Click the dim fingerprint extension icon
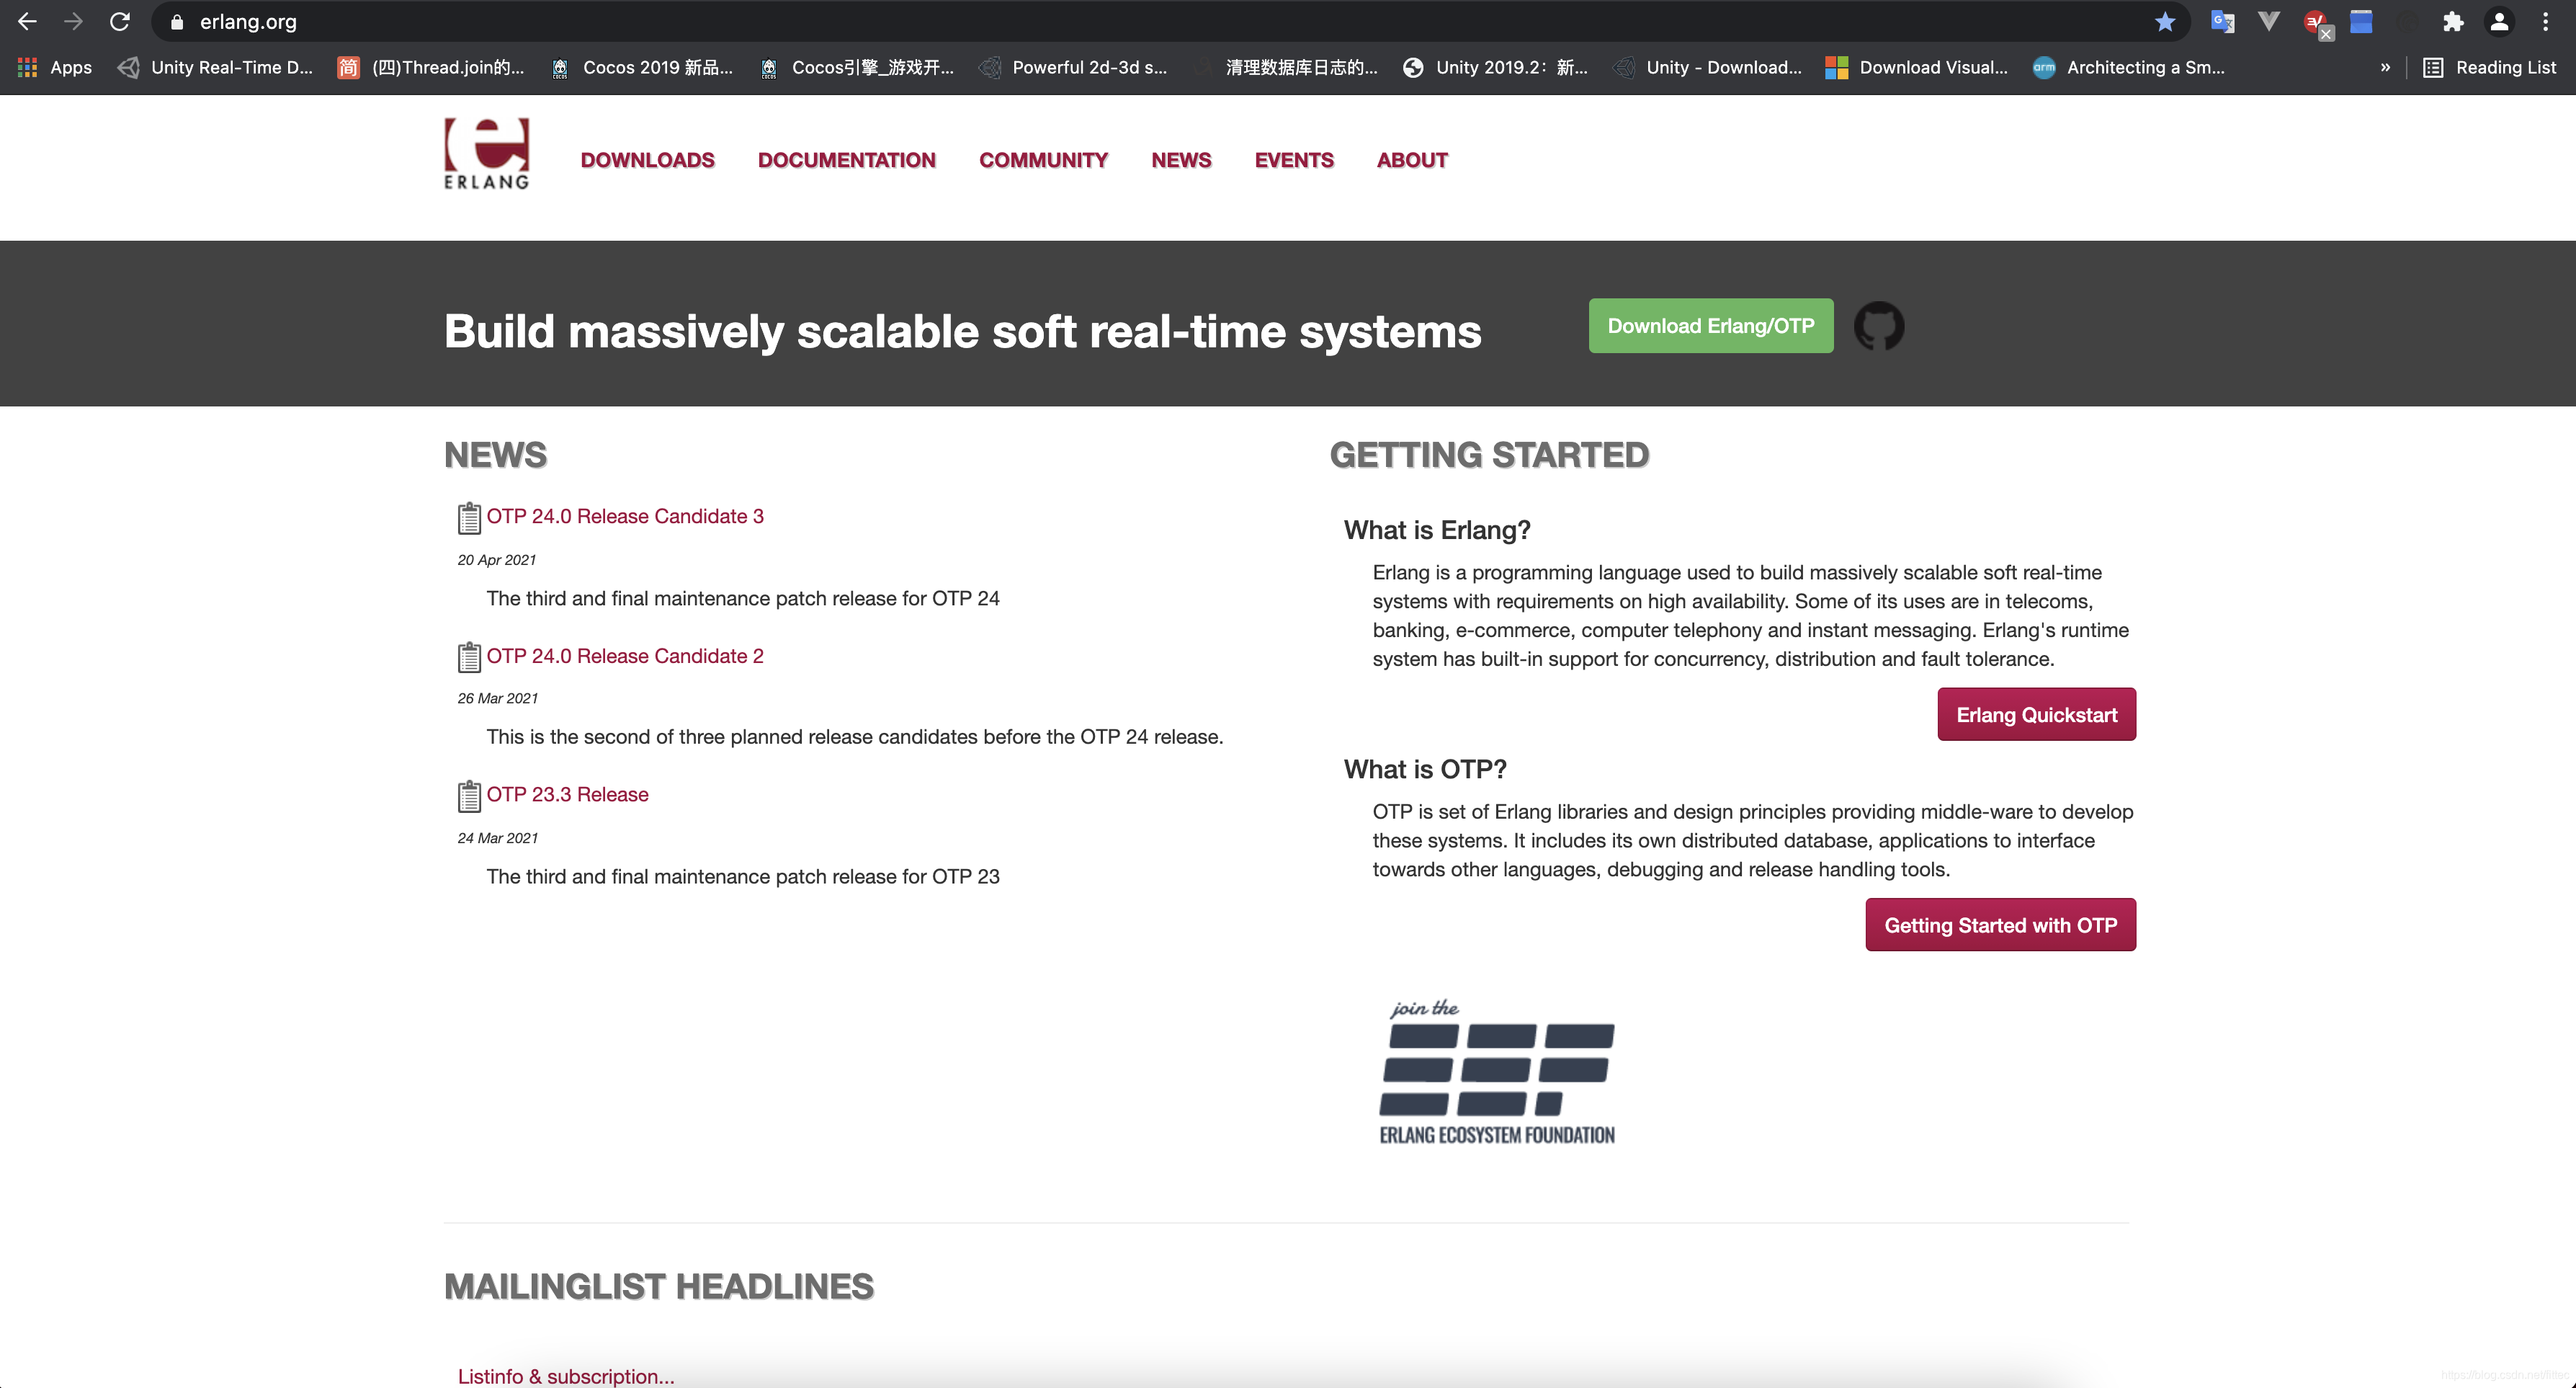This screenshot has width=2576, height=1388. pyautogui.click(x=2407, y=21)
